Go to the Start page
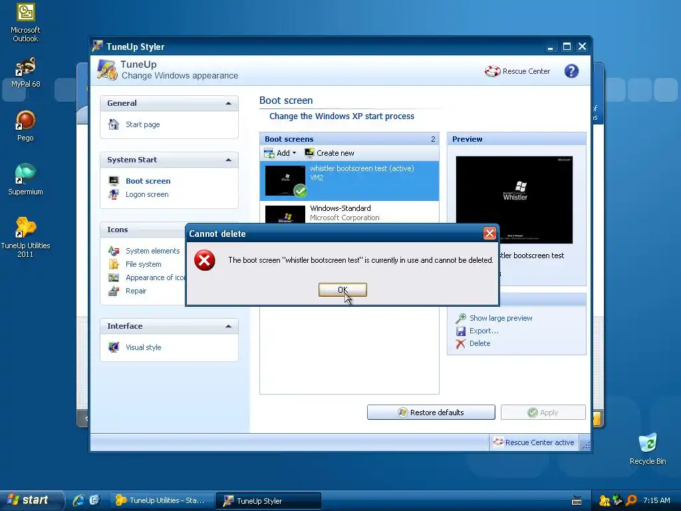 [x=142, y=124]
